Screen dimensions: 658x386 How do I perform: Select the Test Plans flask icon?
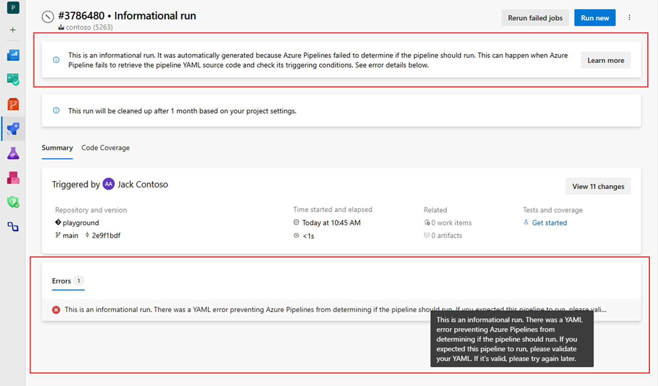tap(13, 153)
